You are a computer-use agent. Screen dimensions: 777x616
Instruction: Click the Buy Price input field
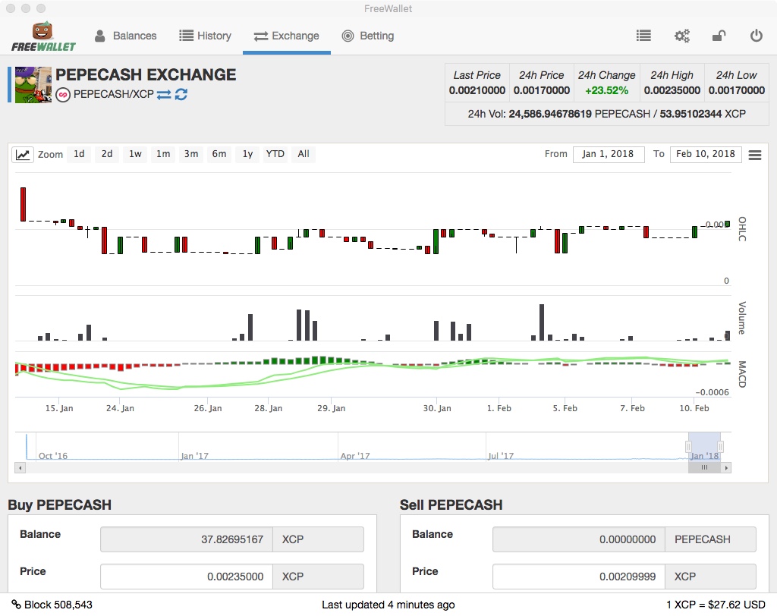[x=187, y=577]
